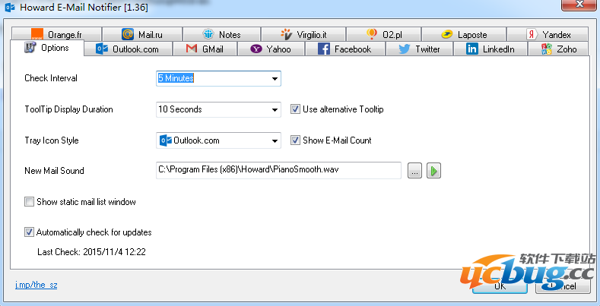
Task: Select the Yahoo tab
Action: (x=271, y=49)
